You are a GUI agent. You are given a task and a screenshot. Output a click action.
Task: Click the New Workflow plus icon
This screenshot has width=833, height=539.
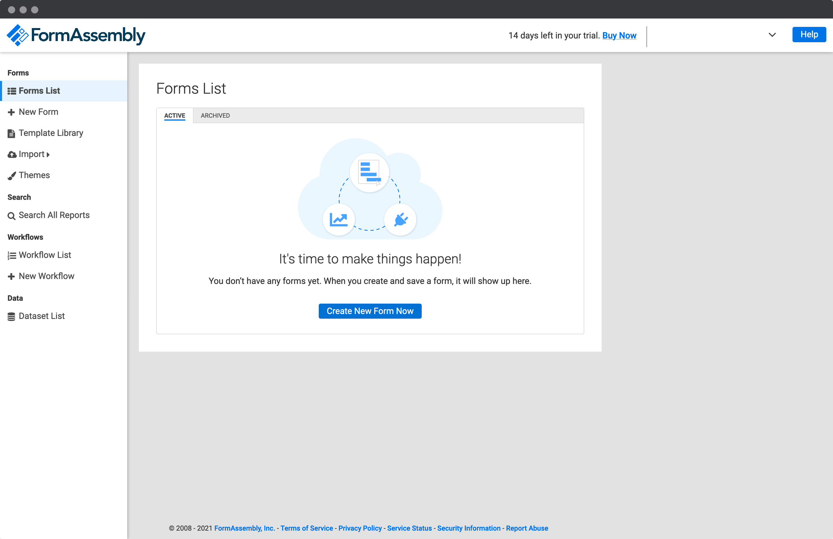coord(11,276)
